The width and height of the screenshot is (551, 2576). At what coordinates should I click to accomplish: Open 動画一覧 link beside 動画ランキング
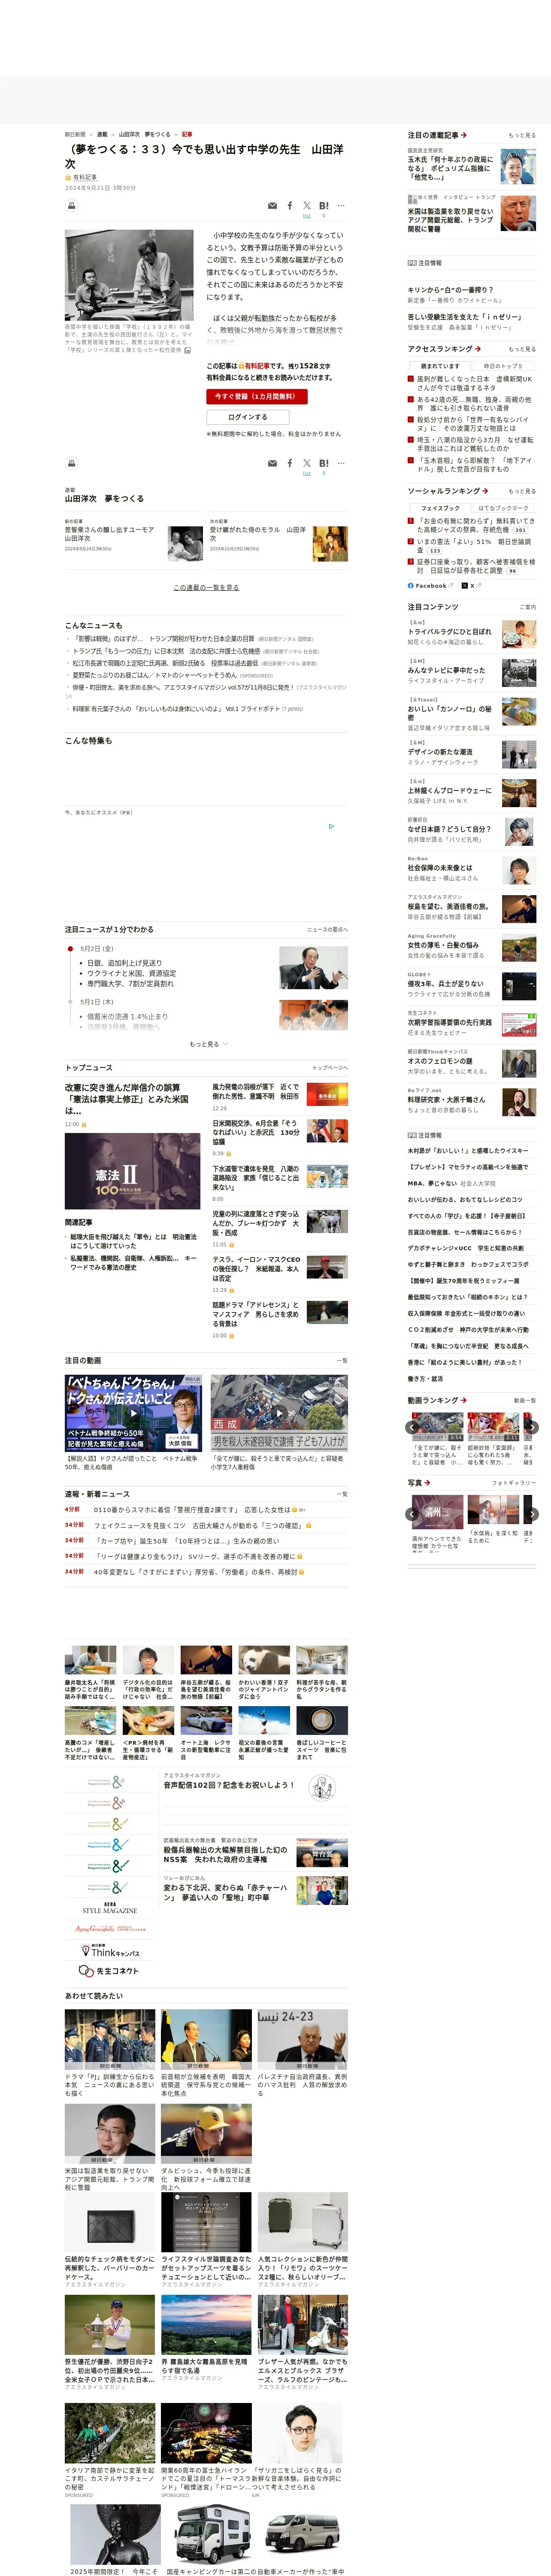click(524, 1400)
